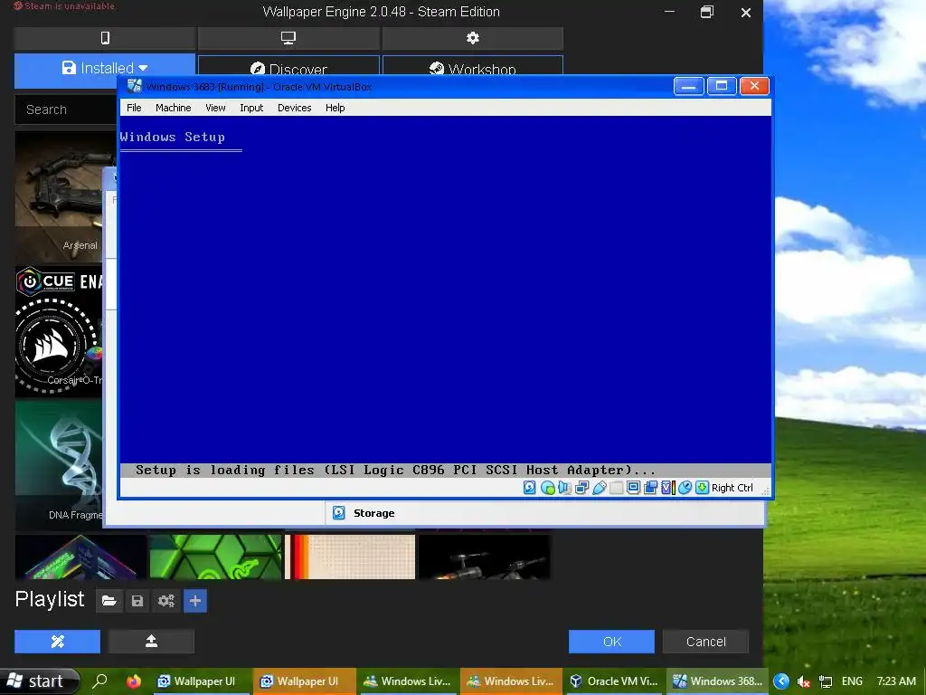Switch to first Windows Liv... taskbar button
This screenshot has height=695, width=926.
coord(408,681)
